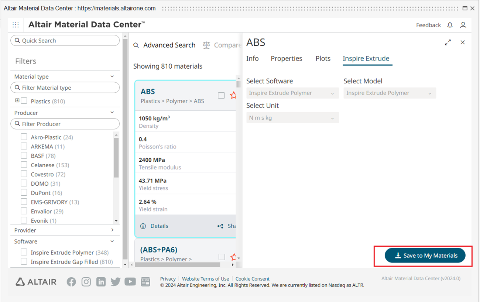The image size is (480, 302).
Task: Favorite the (ABS+PA6) material star icon
Action: click(233, 257)
